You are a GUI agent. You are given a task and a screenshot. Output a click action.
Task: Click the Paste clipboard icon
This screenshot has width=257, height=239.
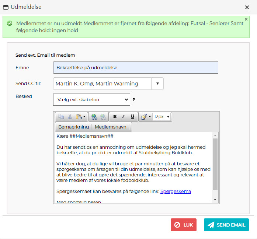click(79, 117)
